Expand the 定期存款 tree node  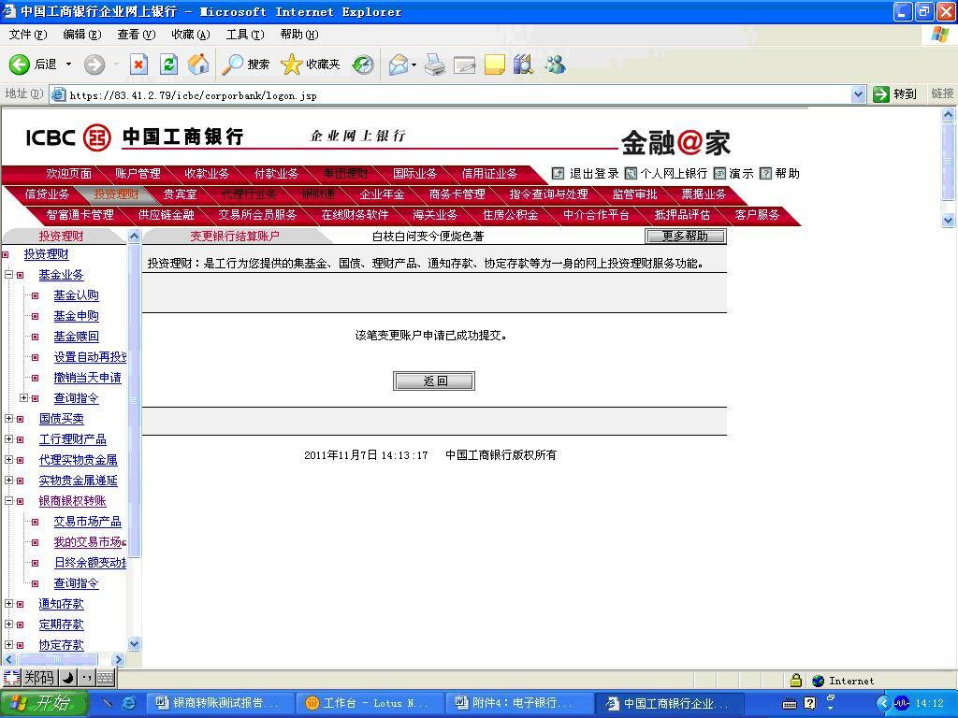pyautogui.click(x=8, y=624)
